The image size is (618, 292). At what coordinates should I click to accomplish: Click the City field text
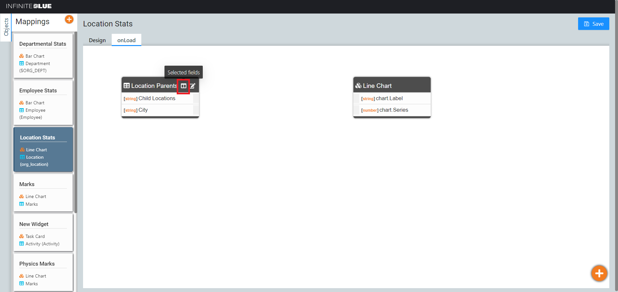(x=143, y=110)
